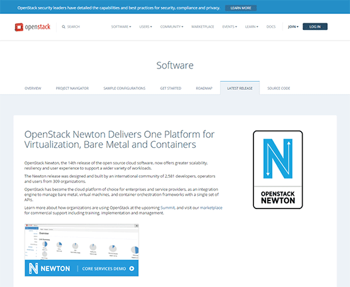Screen dimensions: 350x287
Task: Expand the Join dropdown
Action: coord(293,27)
